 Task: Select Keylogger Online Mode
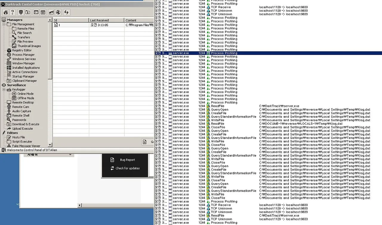pos(25,94)
